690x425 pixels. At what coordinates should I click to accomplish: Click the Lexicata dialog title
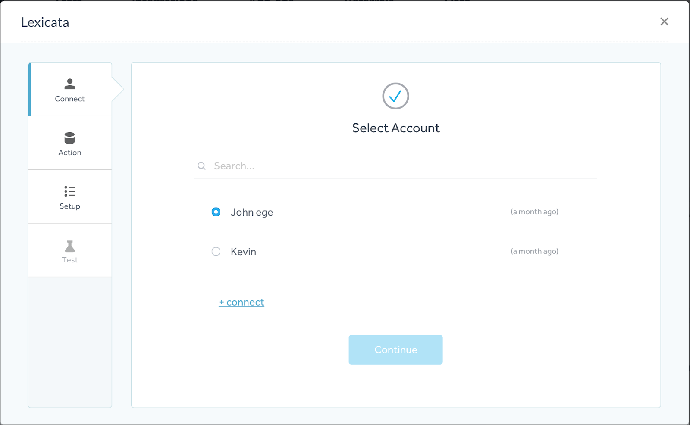(45, 22)
